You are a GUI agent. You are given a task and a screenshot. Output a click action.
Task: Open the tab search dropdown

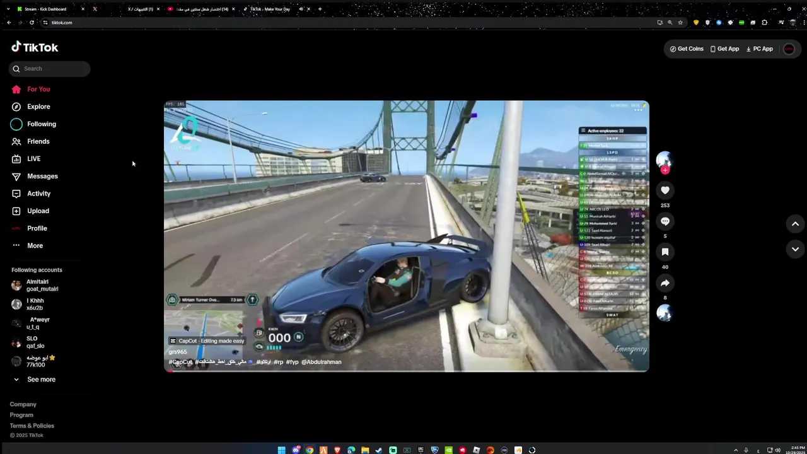tap(8, 9)
